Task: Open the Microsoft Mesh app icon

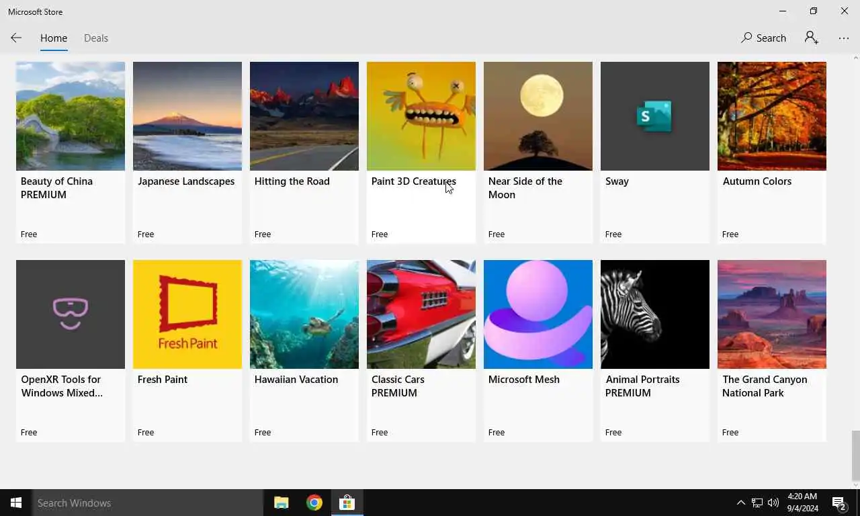Action: tap(538, 314)
